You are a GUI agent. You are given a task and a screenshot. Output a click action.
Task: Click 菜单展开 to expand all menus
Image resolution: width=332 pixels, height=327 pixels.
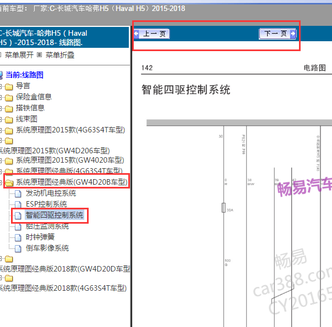coord(19,55)
